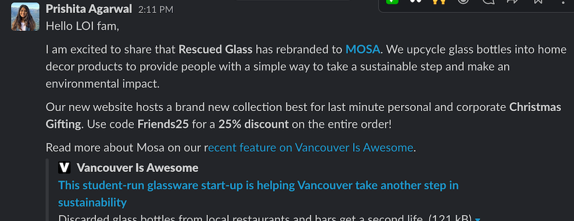Click the Prishita Agarwal sender name
574x221 pixels.
point(89,9)
